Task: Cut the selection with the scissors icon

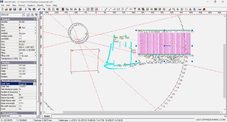Action: 26,9
